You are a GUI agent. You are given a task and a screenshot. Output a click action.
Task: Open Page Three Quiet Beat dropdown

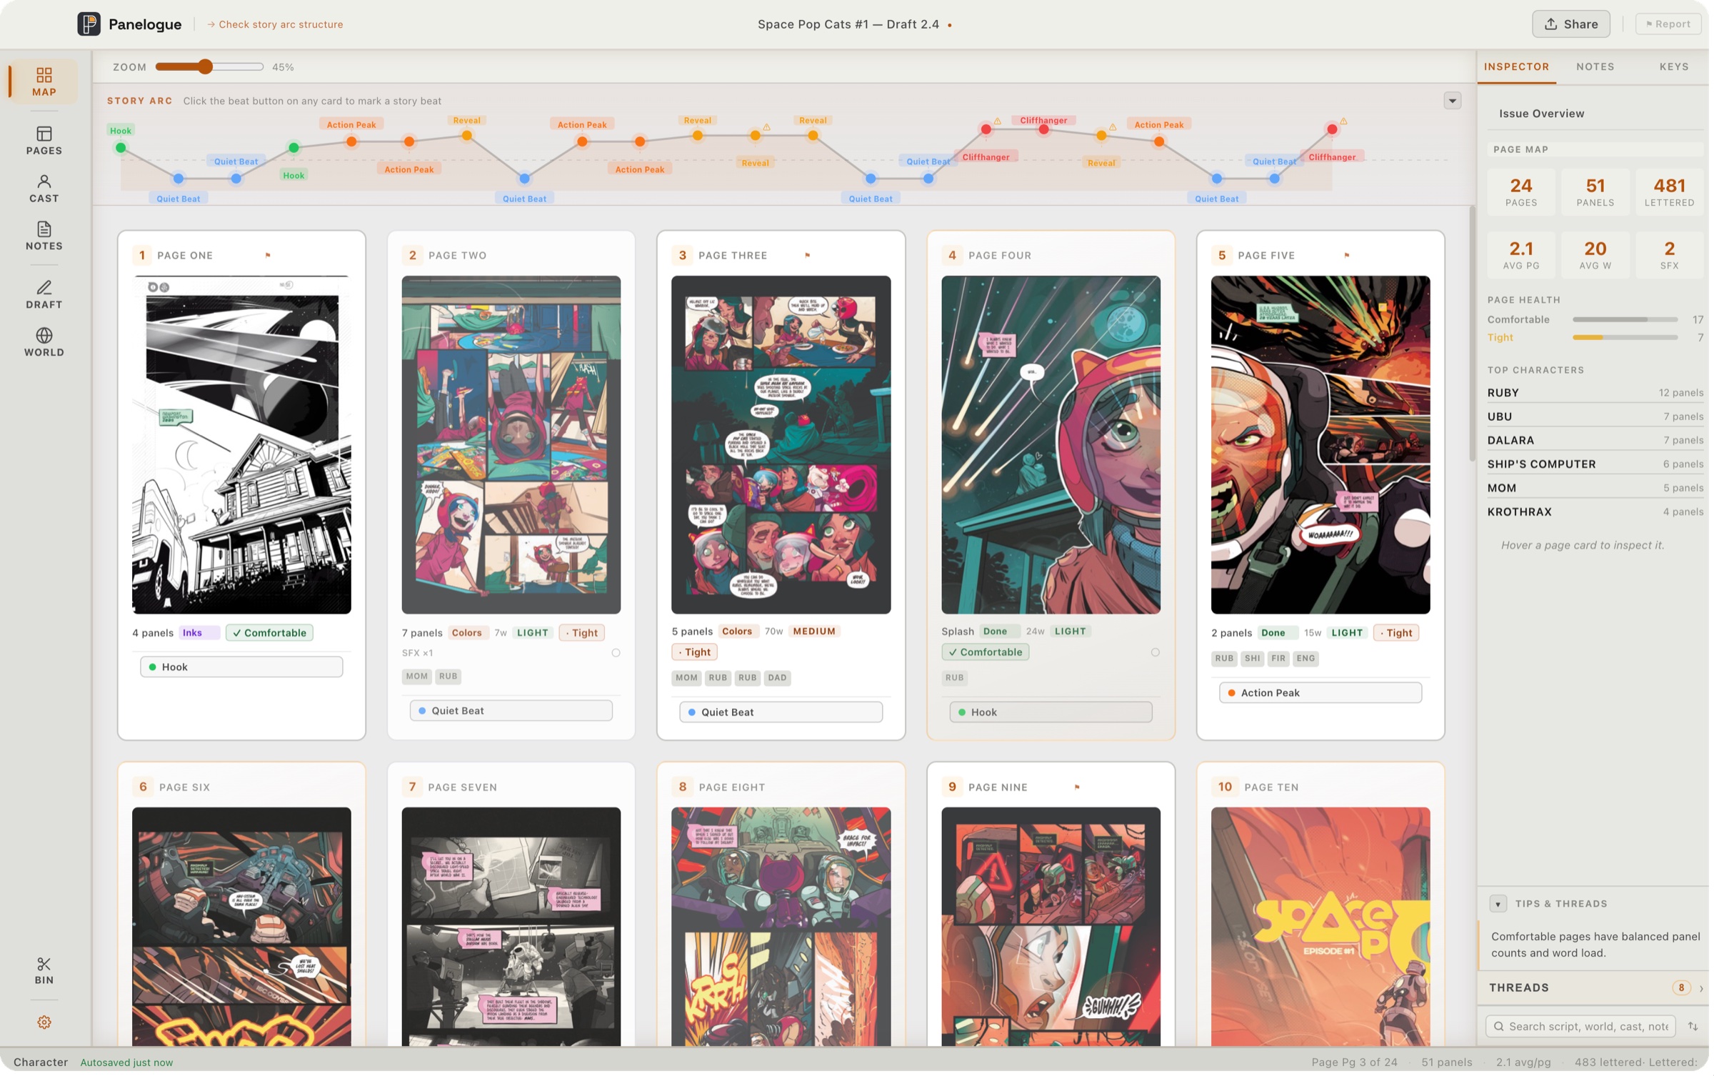point(783,714)
